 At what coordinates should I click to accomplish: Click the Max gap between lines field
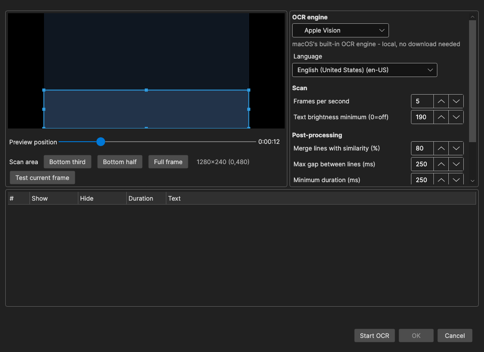(x=422, y=164)
